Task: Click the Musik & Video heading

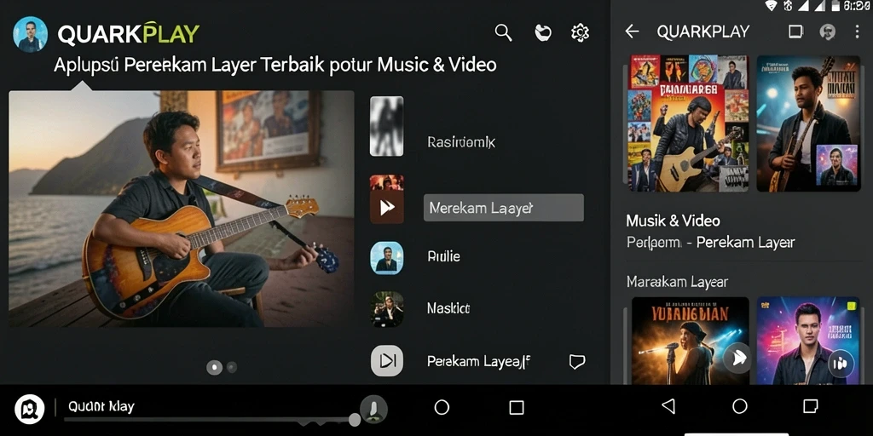Action: [x=674, y=221]
